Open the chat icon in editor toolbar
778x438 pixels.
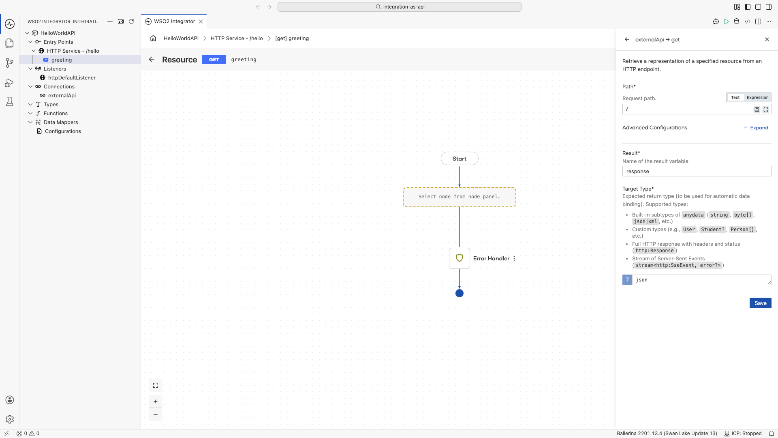(716, 21)
